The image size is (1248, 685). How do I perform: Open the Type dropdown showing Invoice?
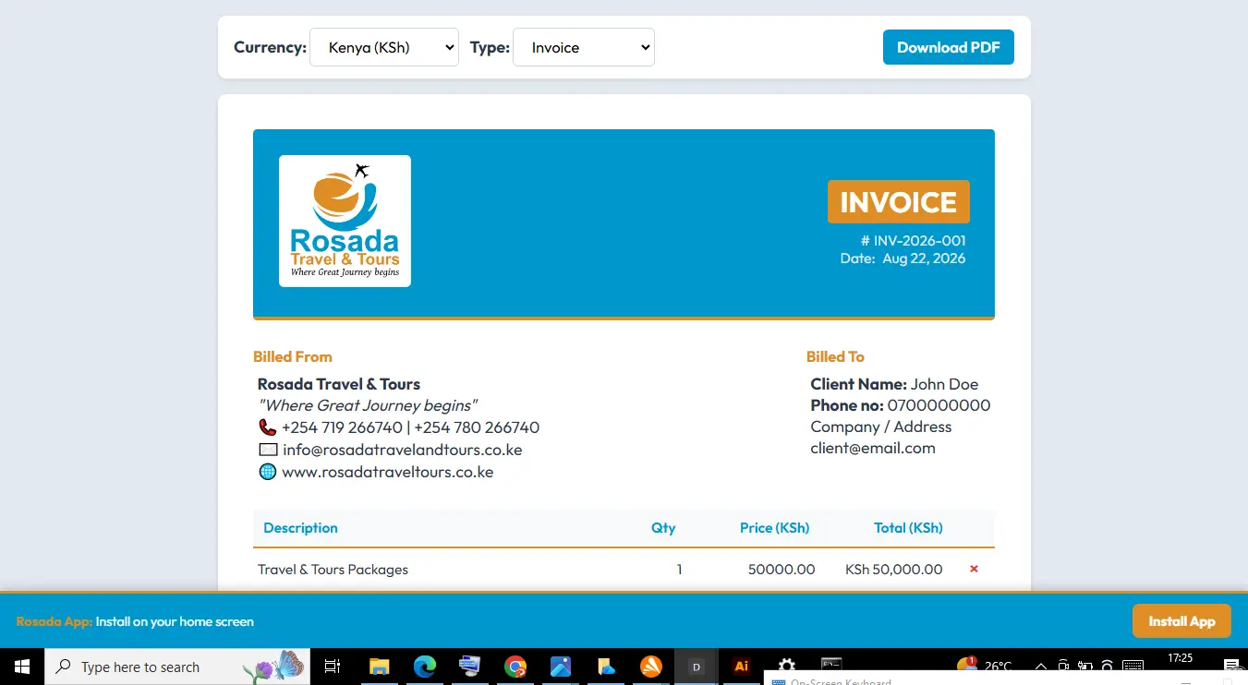[x=584, y=47]
